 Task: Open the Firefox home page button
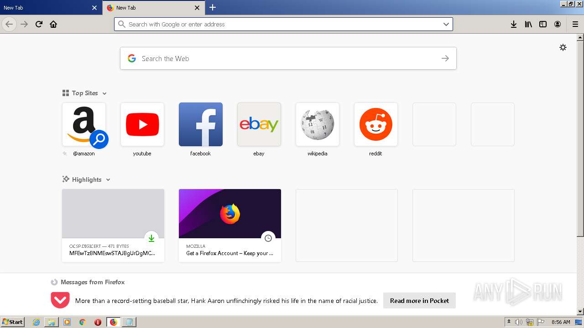[53, 24]
